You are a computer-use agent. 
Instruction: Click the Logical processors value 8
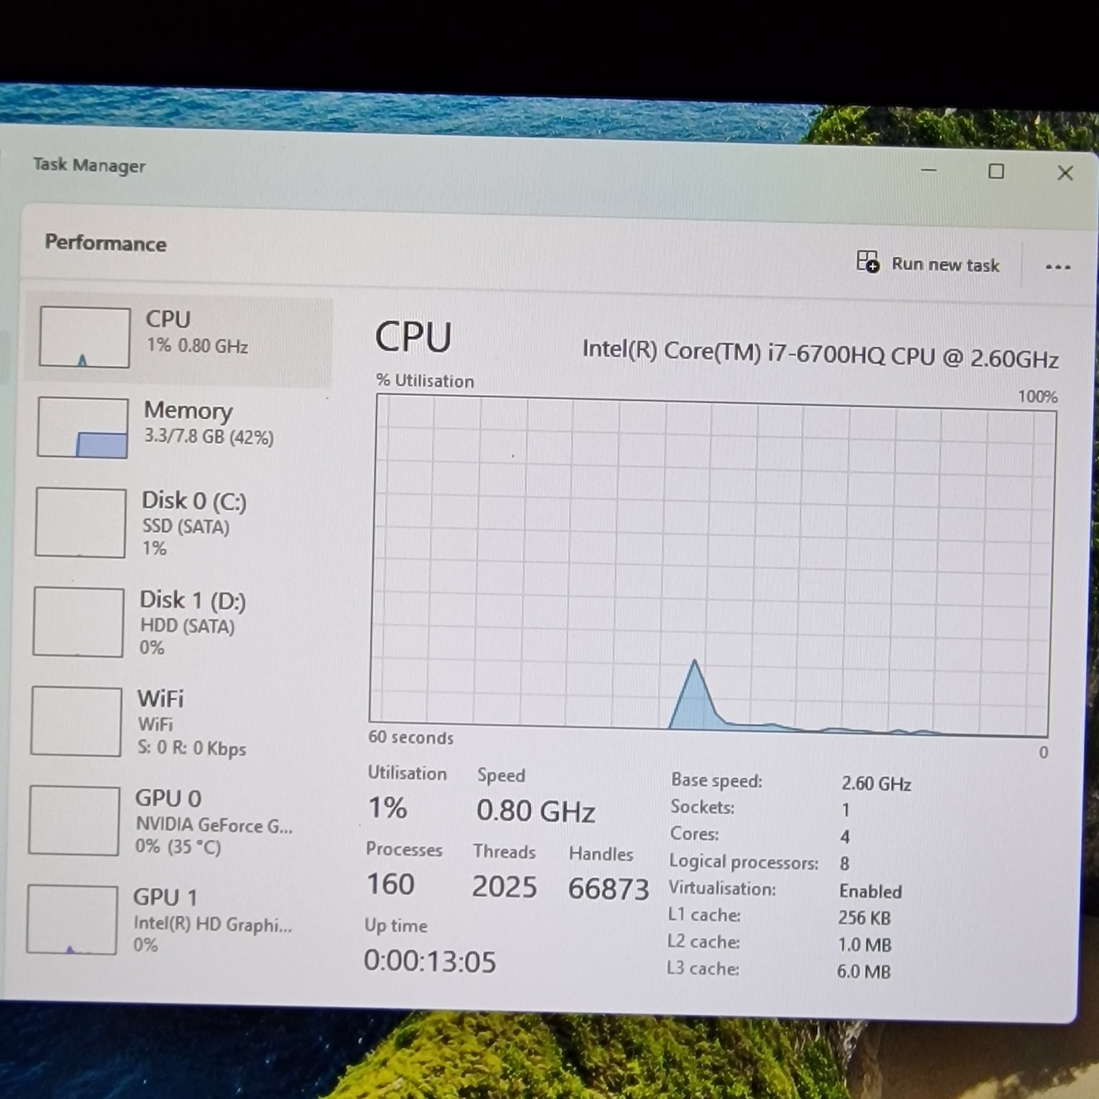point(844,863)
